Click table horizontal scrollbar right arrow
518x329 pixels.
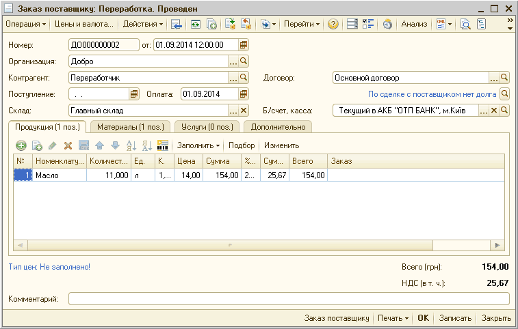(497, 245)
